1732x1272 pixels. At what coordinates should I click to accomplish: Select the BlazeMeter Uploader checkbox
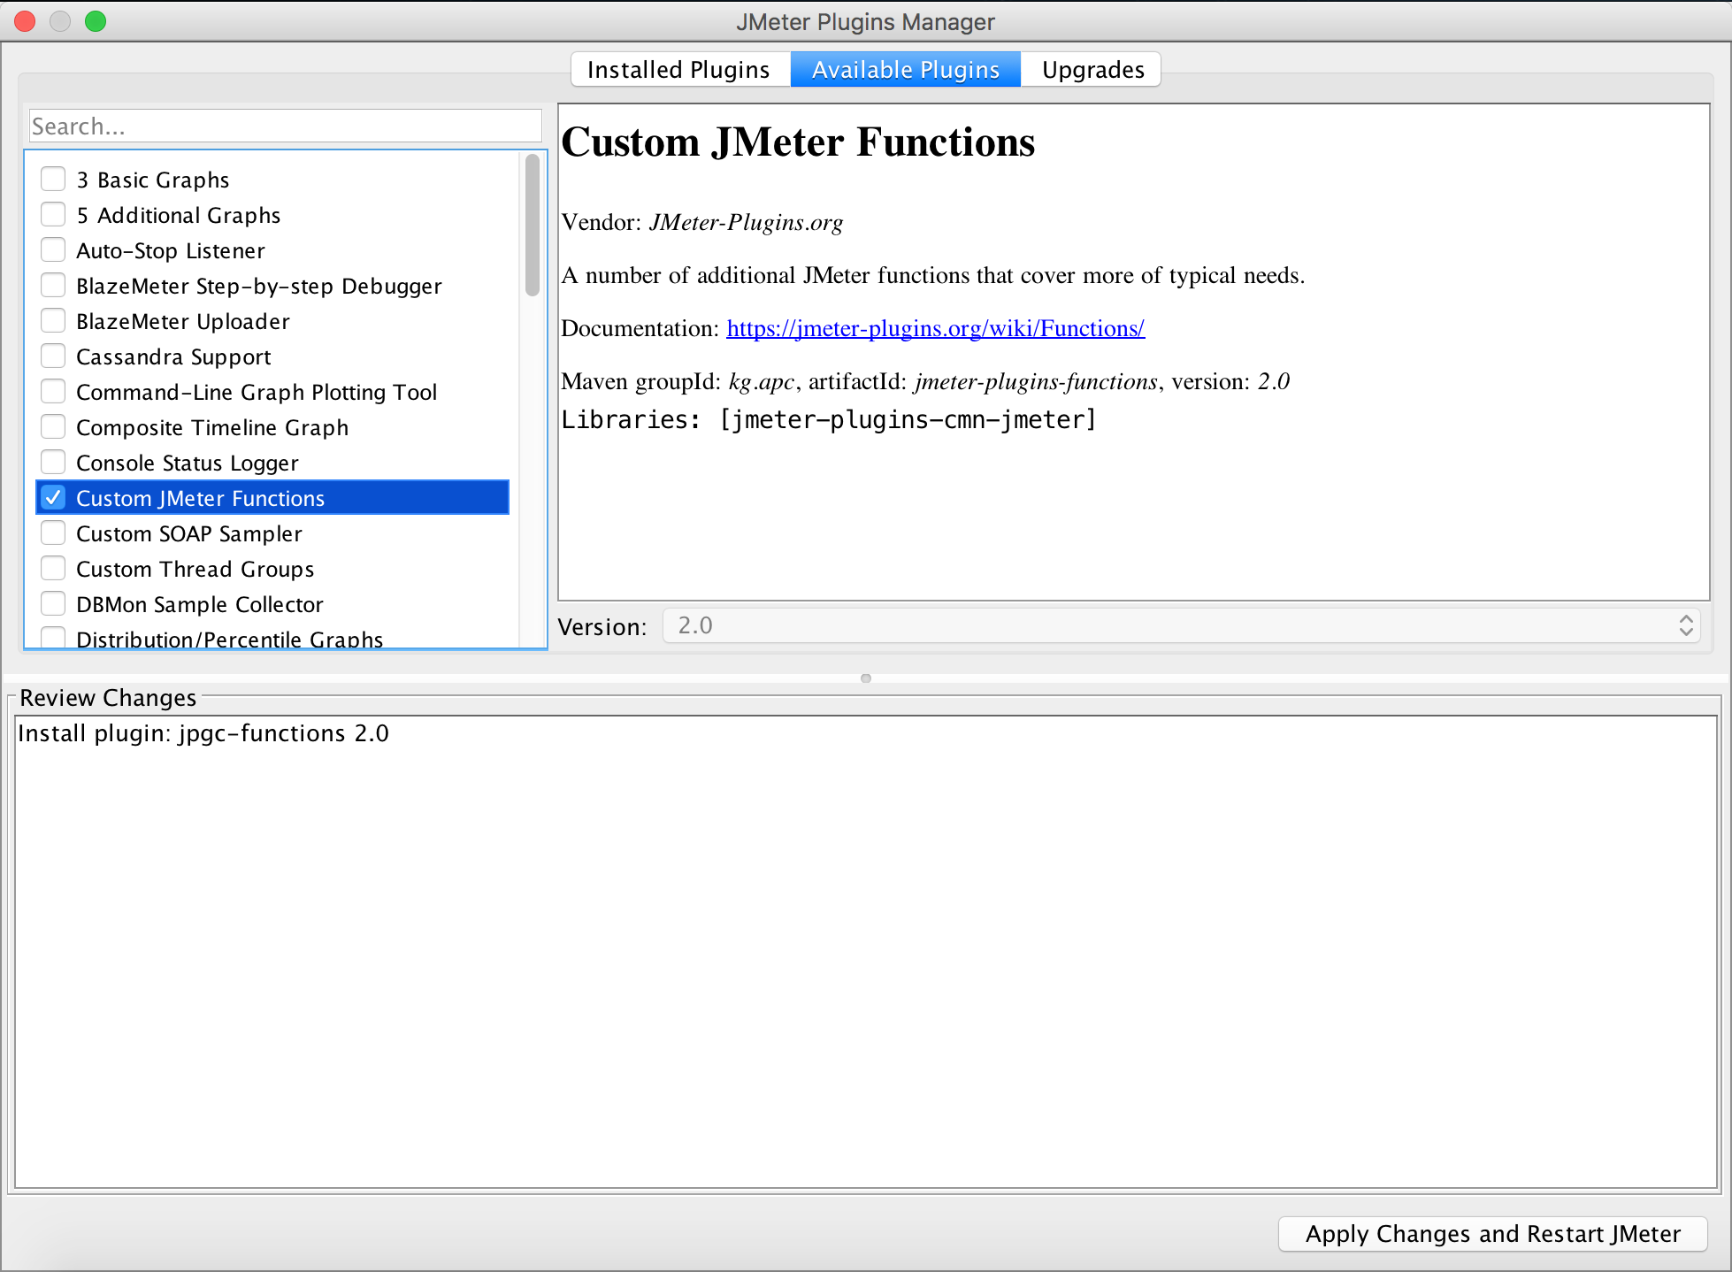53,321
